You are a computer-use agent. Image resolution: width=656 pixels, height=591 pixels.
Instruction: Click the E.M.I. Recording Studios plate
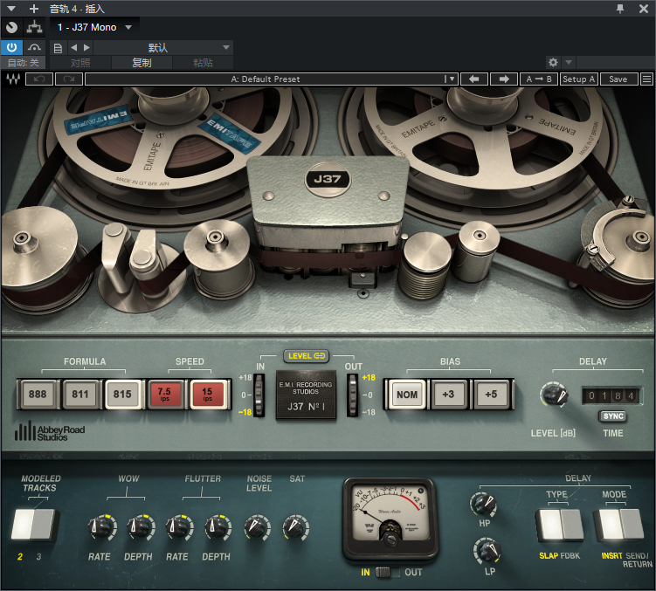306,395
